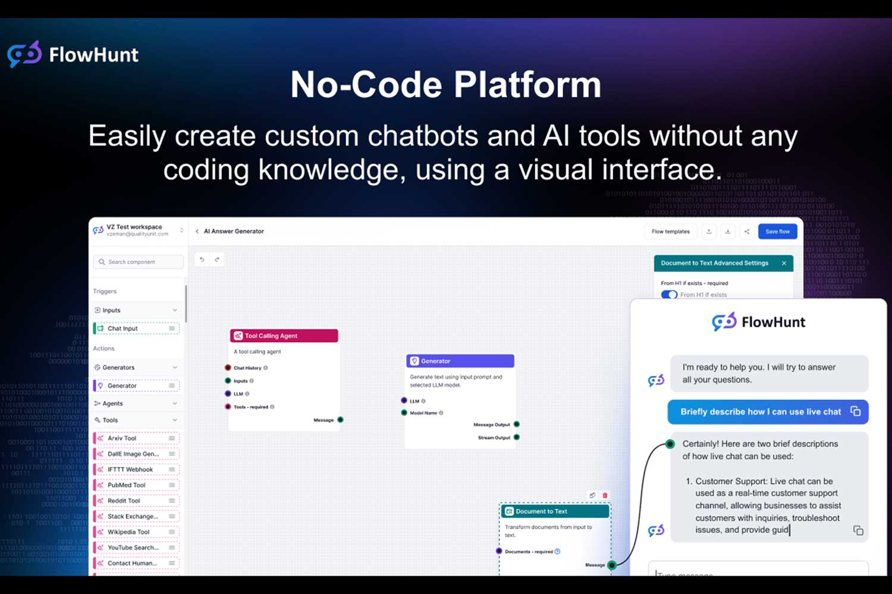Collapse the Generators section
Screen dimensions: 892x594
coord(175,368)
